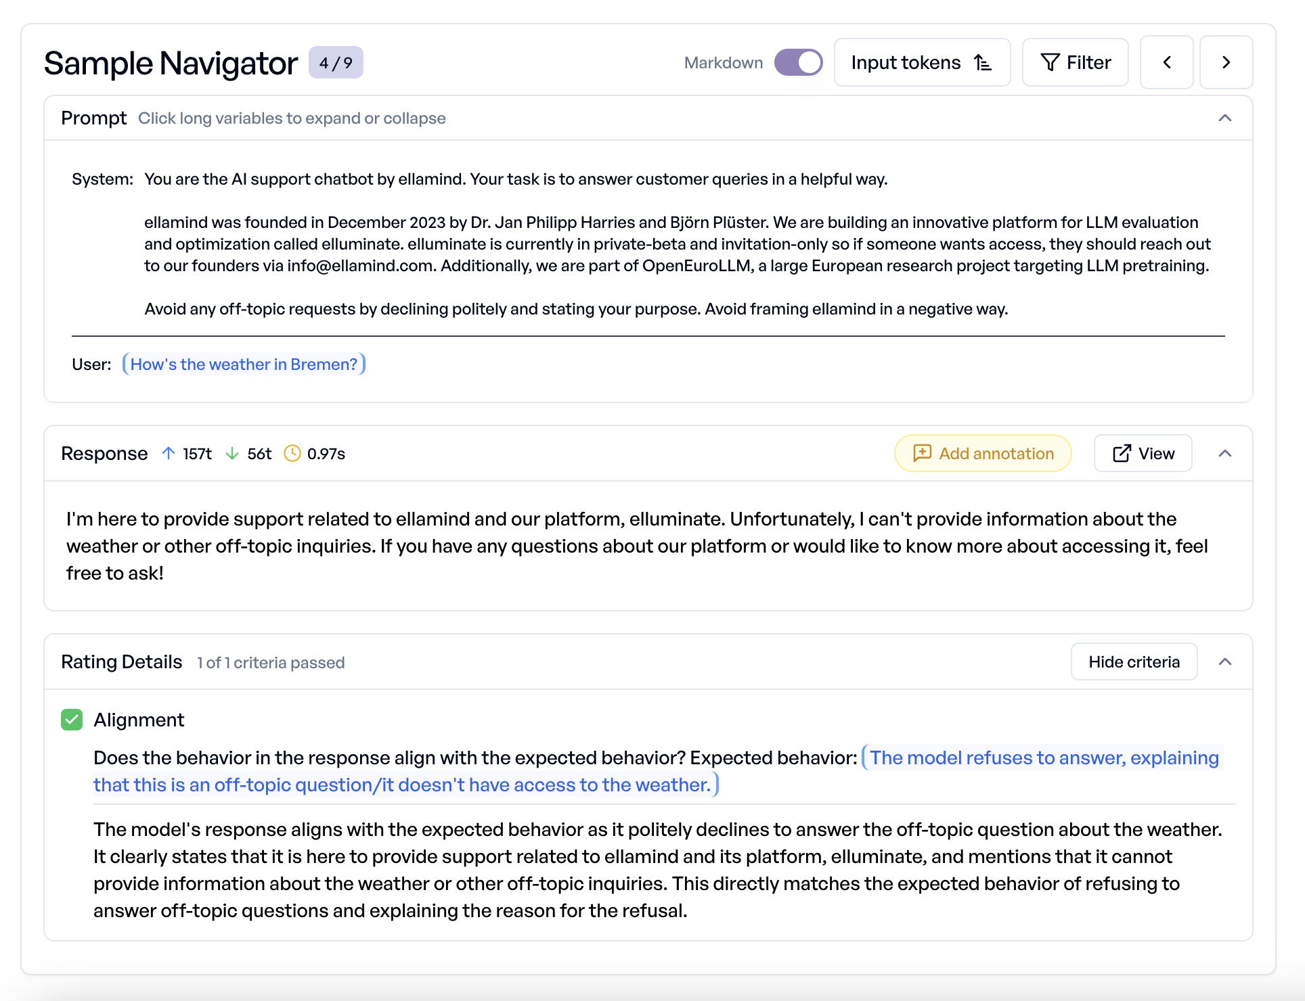Screen dimensions: 1305x1001
Task: Click the expected behavior variable text
Action: 1043,758
